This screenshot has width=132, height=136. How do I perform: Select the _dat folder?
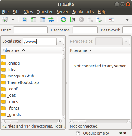click(31, 95)
